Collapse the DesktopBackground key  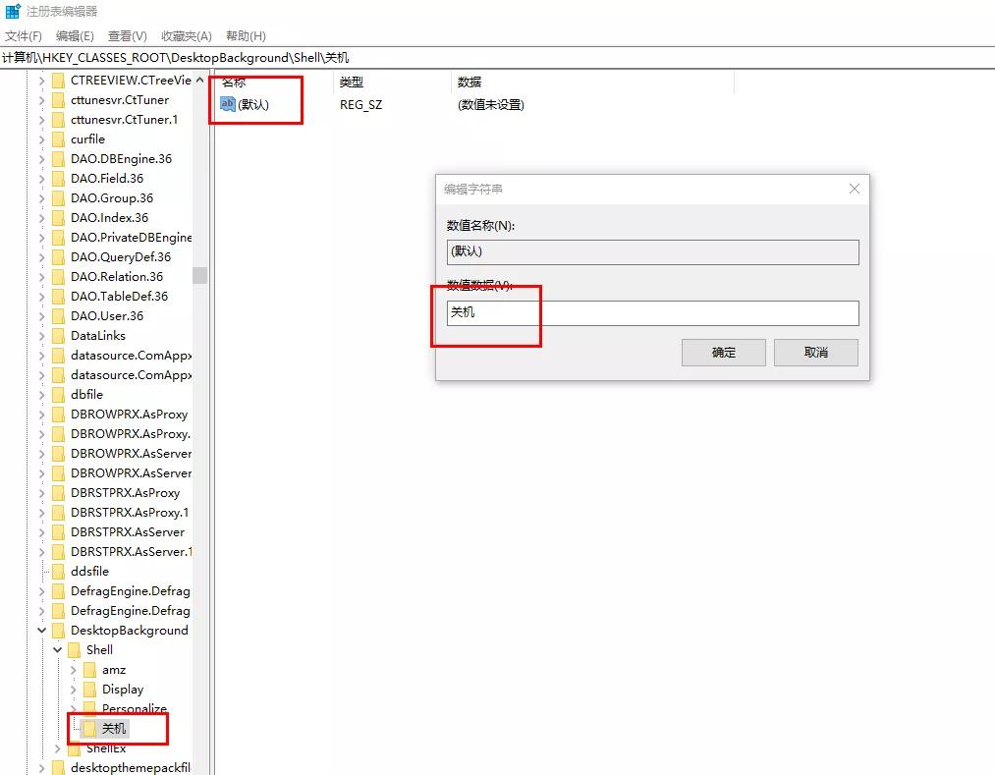41,630
